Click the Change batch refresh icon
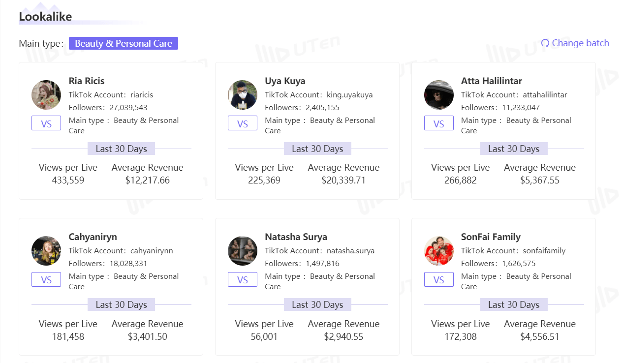This screenshot has height=363, width=622. pos(545,43)
